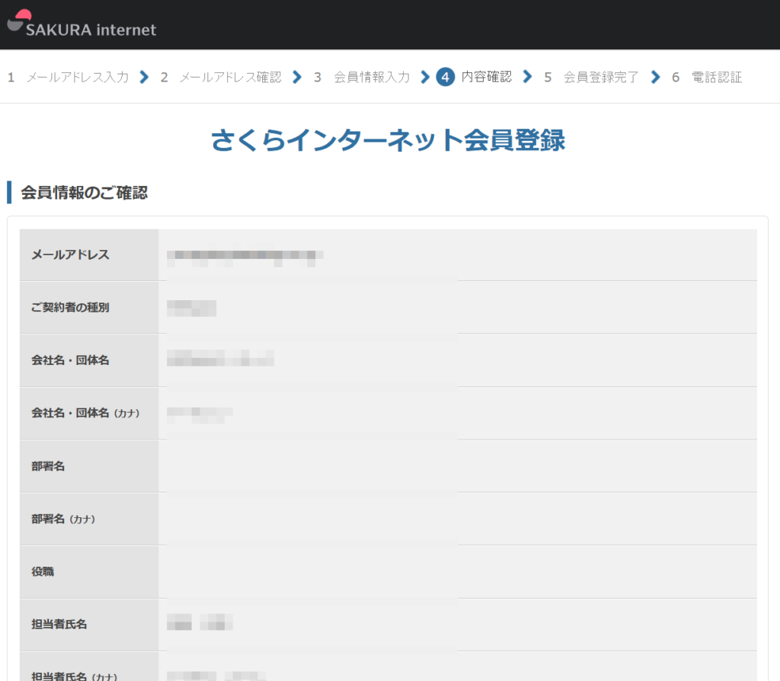780x681 pixels.
Task: Click the circled number 4 step badge
Action: [x=446, y=77]
